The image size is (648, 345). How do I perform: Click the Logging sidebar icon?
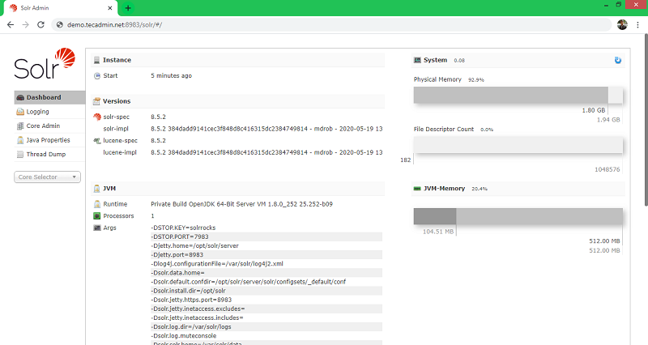(20, 112)
